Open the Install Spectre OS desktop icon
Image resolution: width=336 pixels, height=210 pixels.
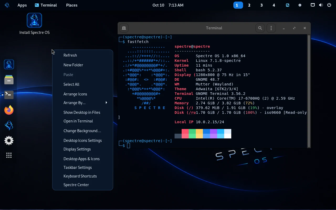pyautogui.click(x=34, y=24)
